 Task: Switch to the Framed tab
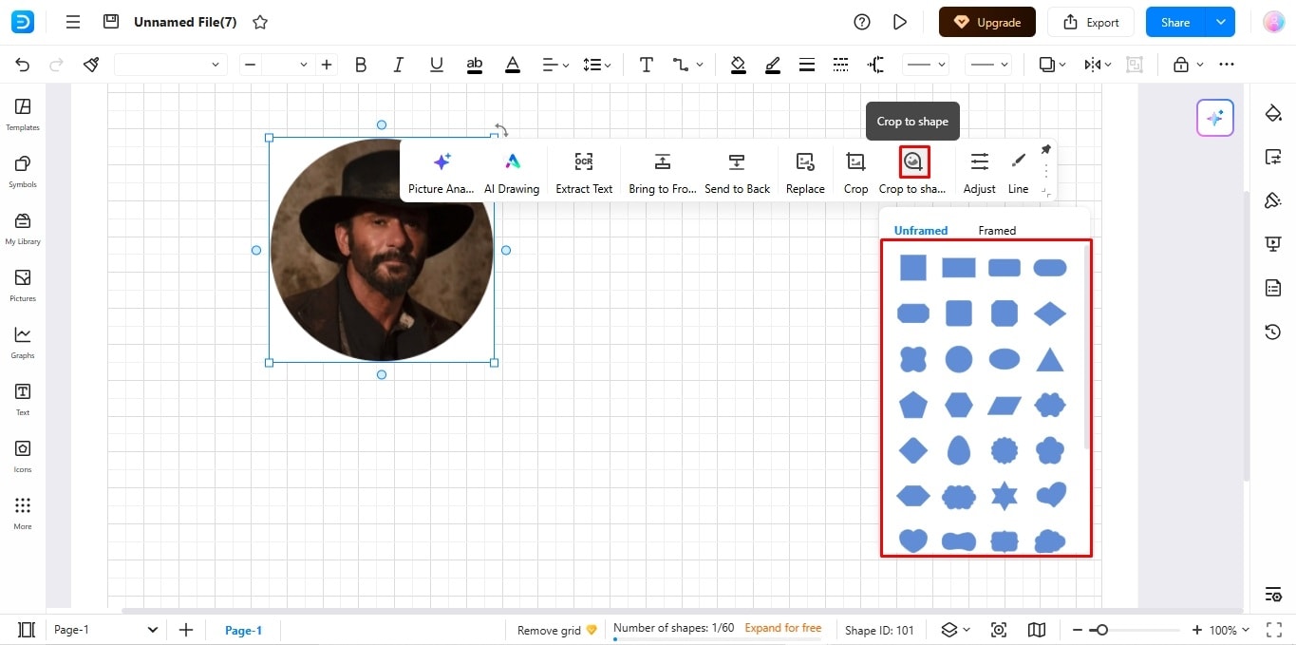(997, 230)
